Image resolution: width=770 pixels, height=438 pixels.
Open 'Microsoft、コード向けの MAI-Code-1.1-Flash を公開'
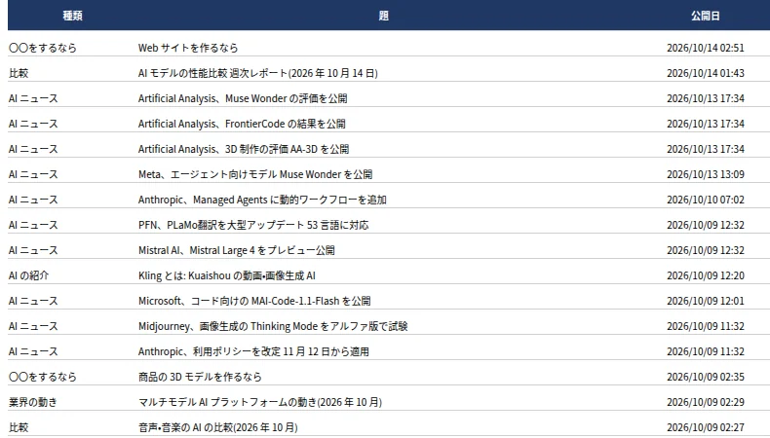pyautogui.click(x=254, y=301)
